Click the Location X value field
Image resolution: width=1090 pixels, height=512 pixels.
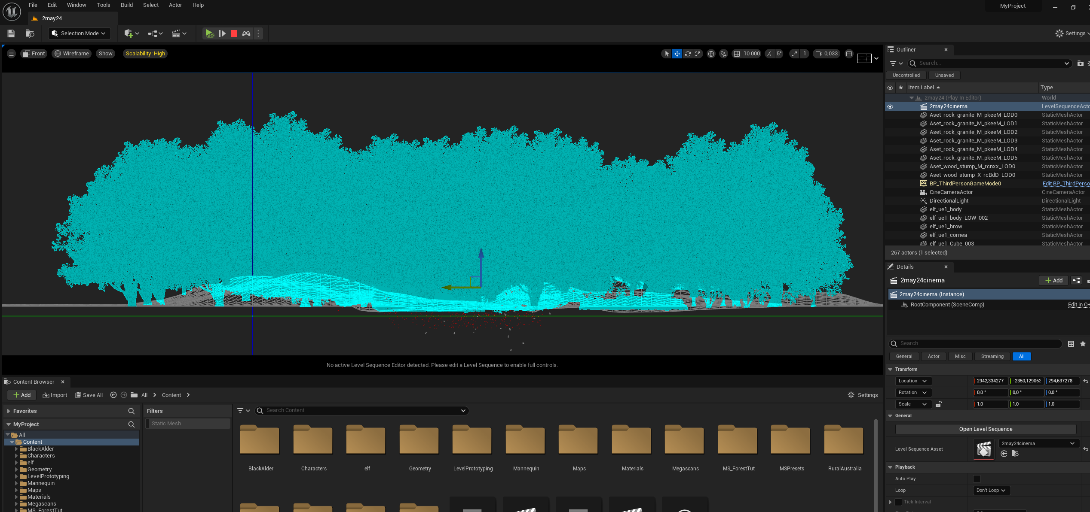click(x=990, y=381)
